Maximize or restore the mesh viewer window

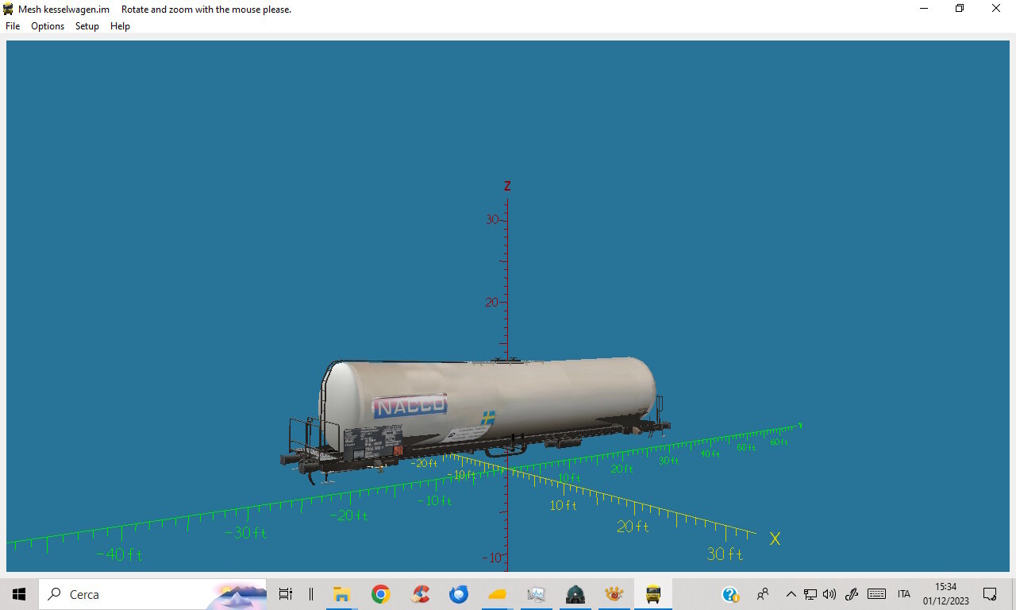coord(960,9)
